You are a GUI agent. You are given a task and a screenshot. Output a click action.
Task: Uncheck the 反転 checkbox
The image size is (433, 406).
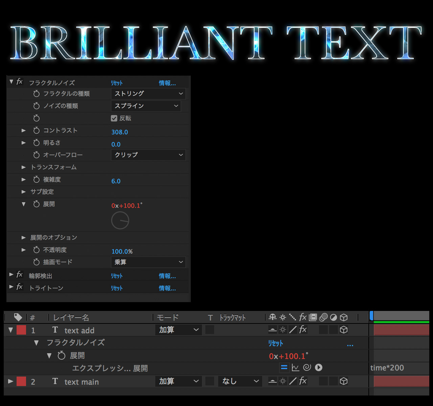pyautogui.click(x=114, y=118)
